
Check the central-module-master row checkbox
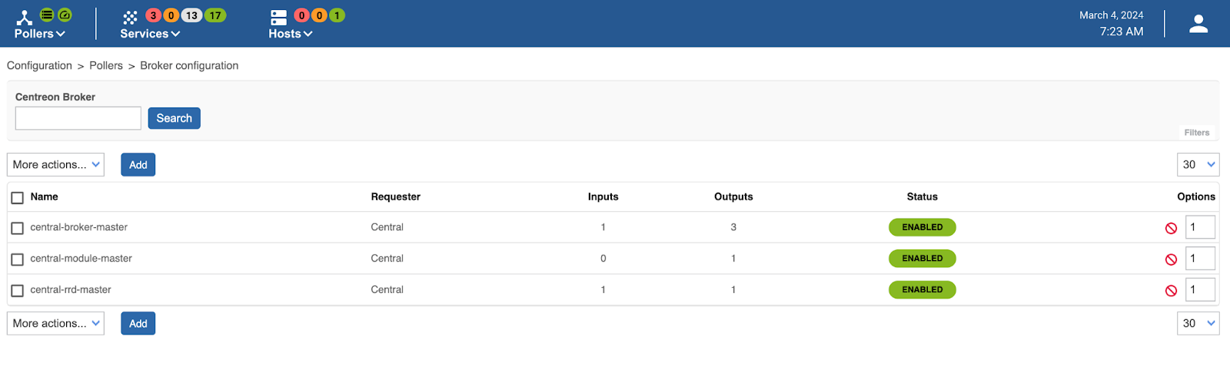tap(18, 259)
